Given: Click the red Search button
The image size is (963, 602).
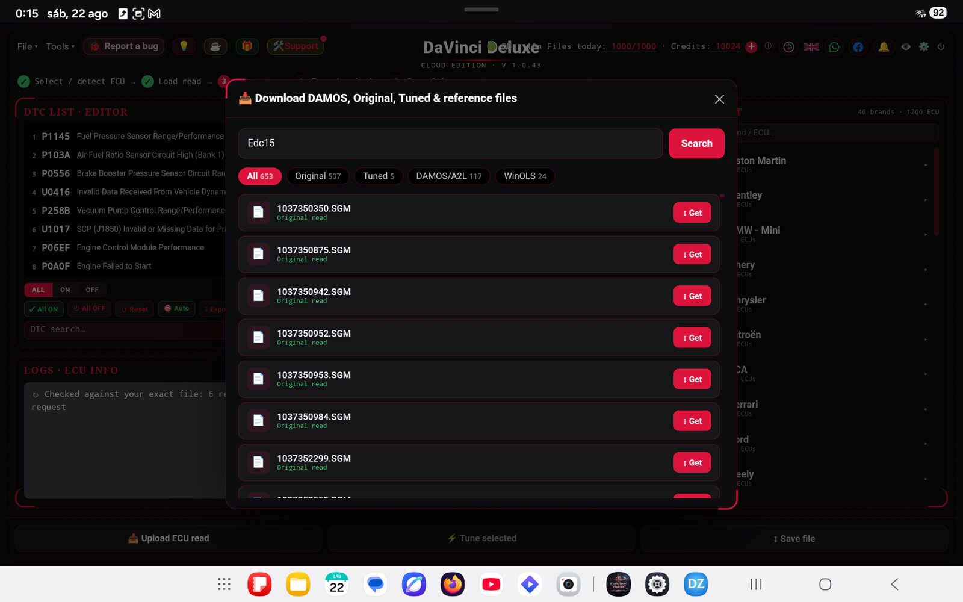Looking at the screenshot, I should click(x=696, y=143).
